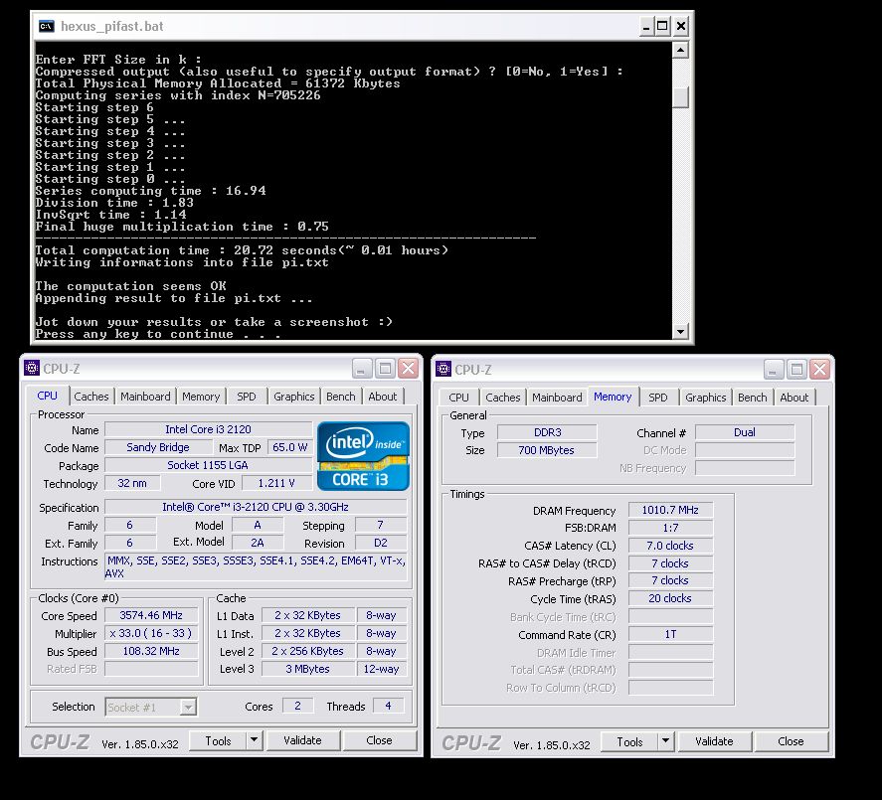Click the Cycle Time value 20 clocks

(x=670, y=598)
